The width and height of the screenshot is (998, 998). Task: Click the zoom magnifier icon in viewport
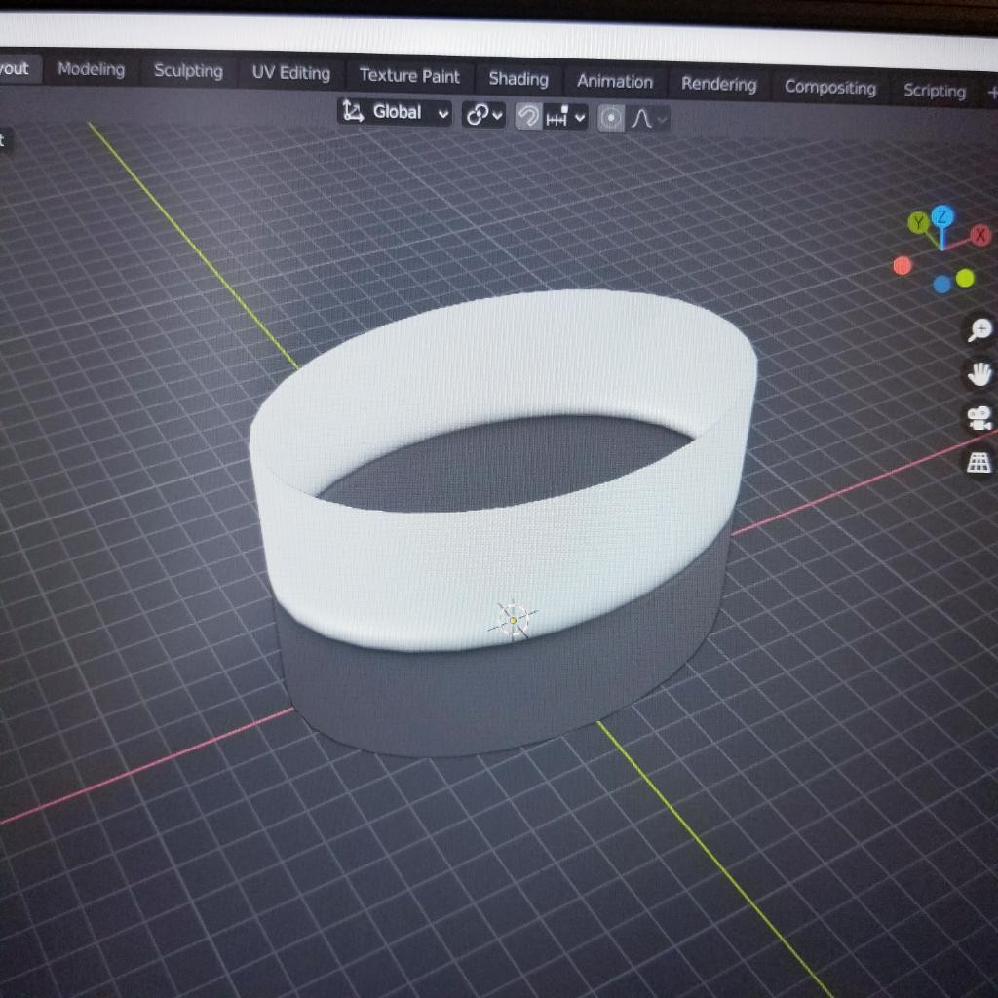point(979,330)
